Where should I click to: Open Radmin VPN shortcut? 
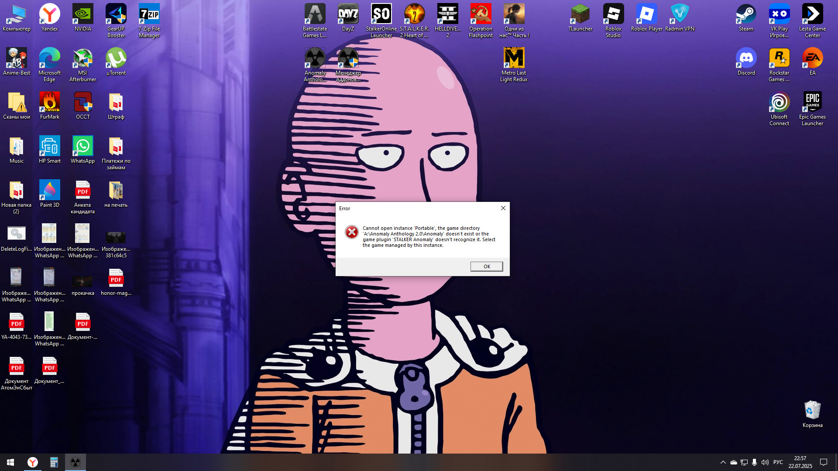click(680, 18)
